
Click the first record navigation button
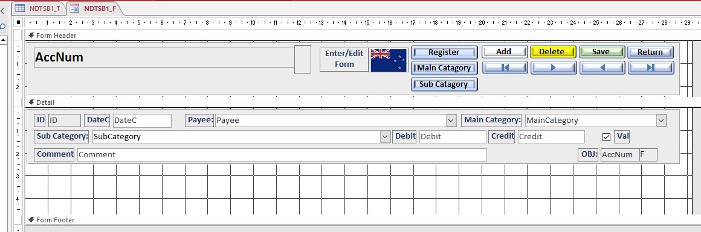pos(505,68)
